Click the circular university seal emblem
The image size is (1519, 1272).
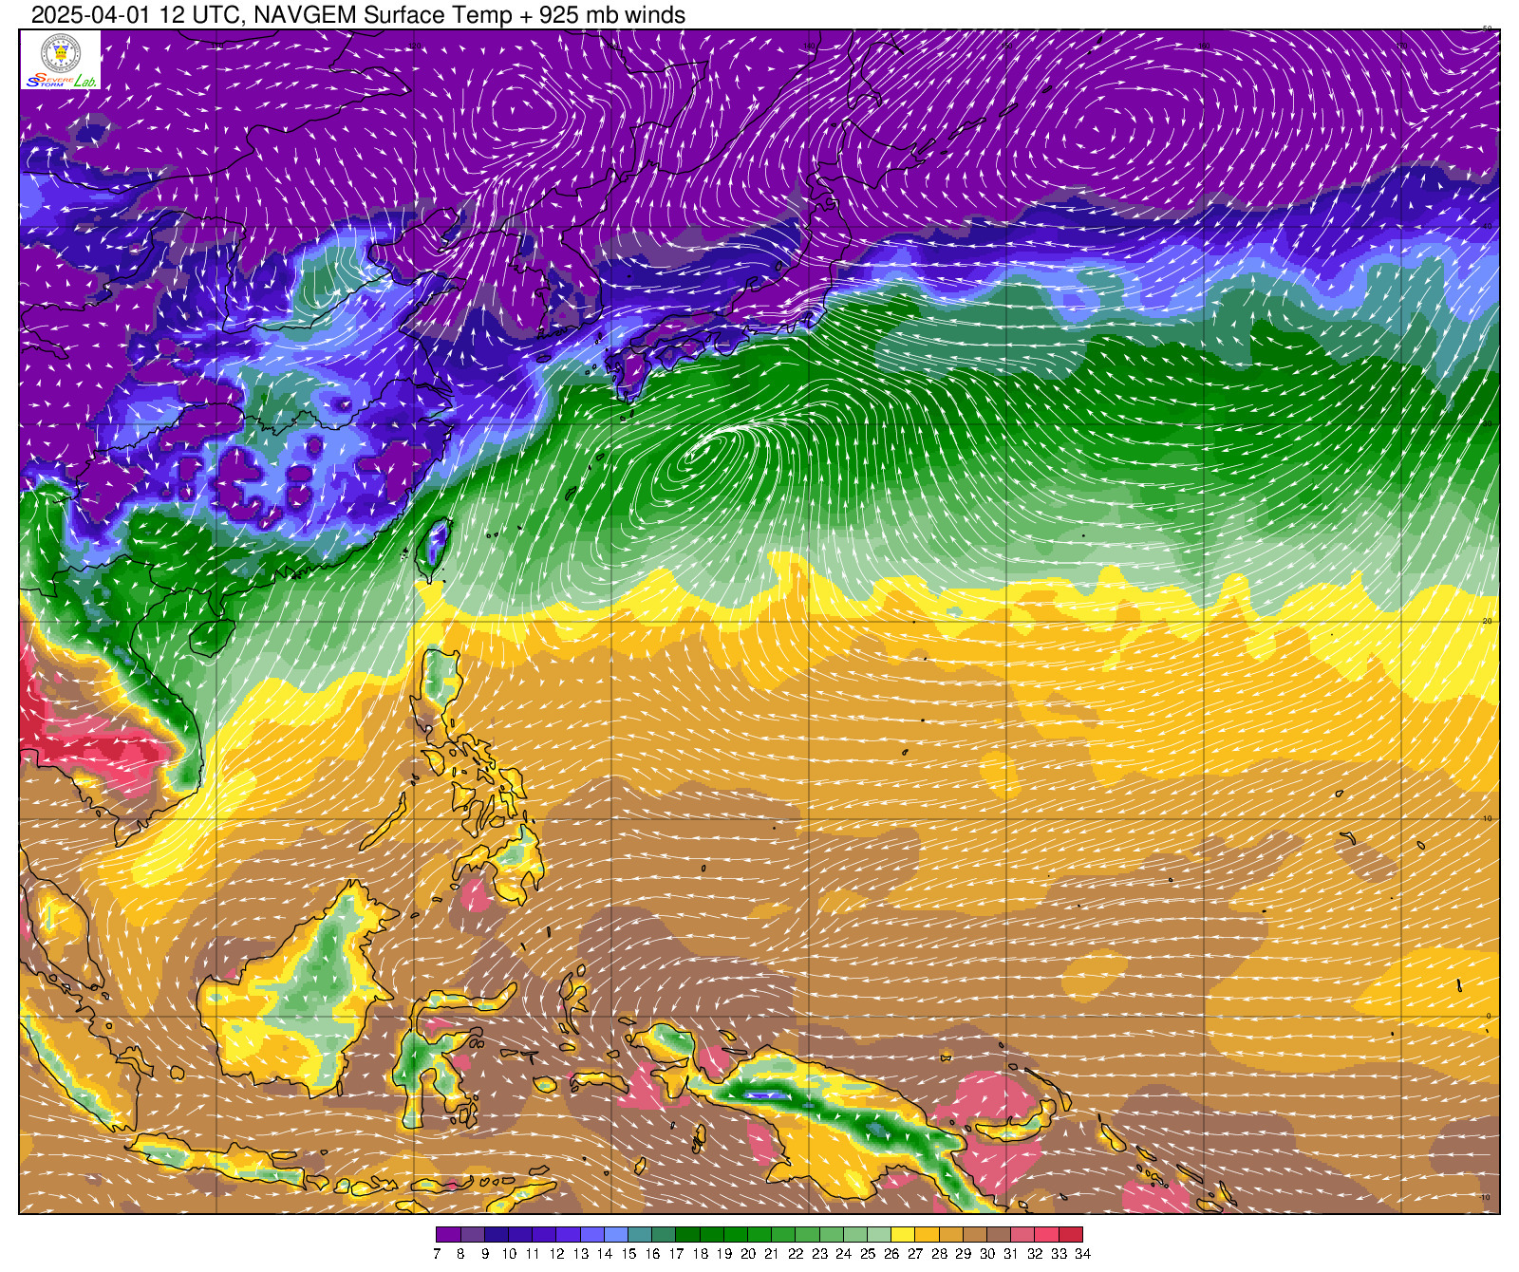click(x=61, y=52)
